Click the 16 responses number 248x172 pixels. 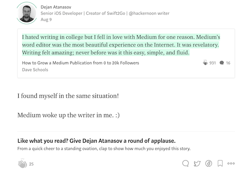(228, 63)
